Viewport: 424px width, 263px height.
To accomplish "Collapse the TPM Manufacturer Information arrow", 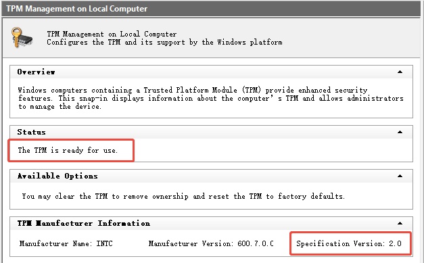I will click(400, 223).
